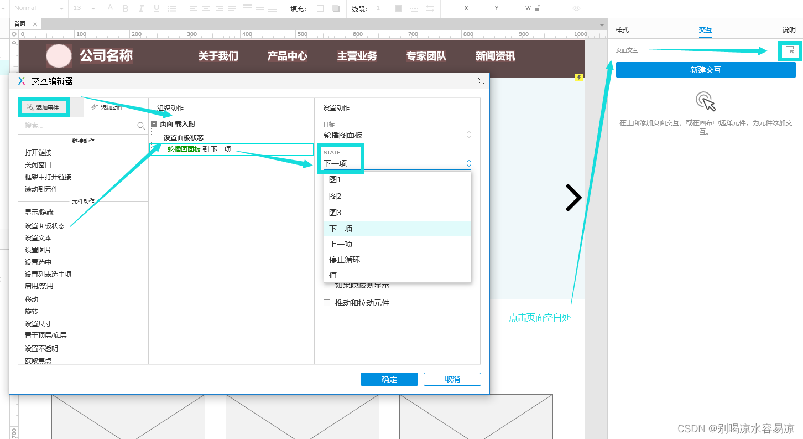This screenshot has height=439, width=803.
Task: Switch to 添加事件 tab
Action: pyautogui.click(x=44, y=107)
